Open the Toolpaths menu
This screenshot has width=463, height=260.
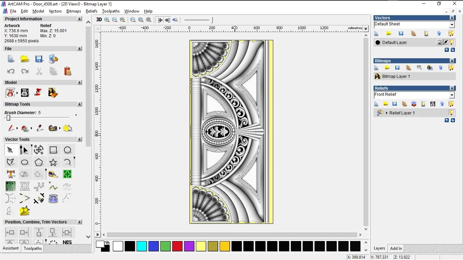(110, 11)
